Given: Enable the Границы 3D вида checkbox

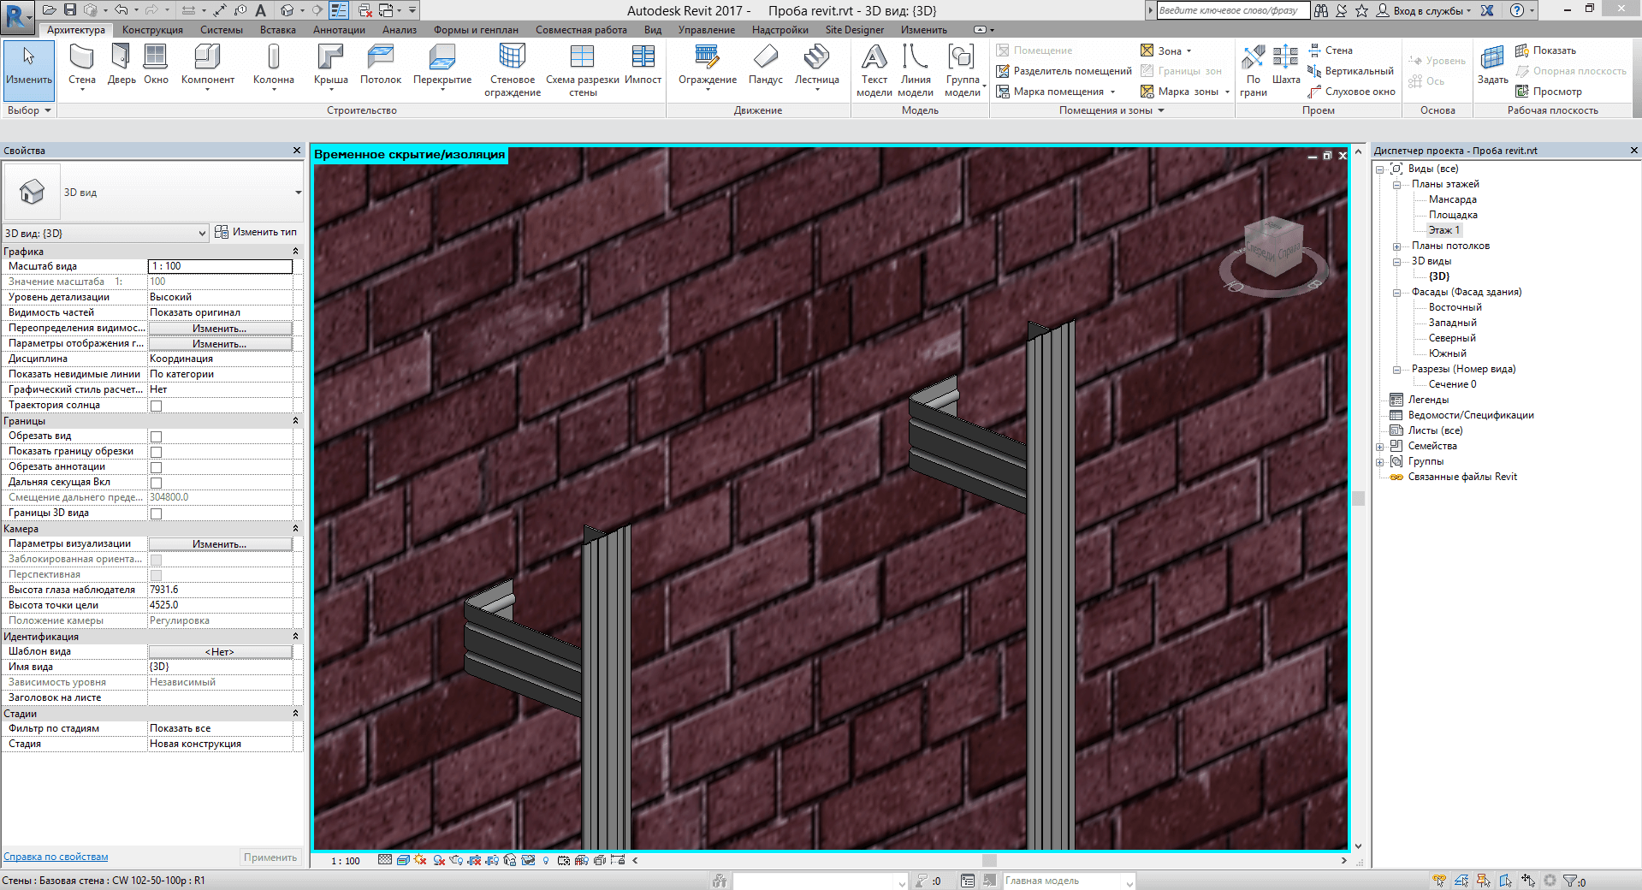Looking at the screenshot, I should [x=156, y=513].
